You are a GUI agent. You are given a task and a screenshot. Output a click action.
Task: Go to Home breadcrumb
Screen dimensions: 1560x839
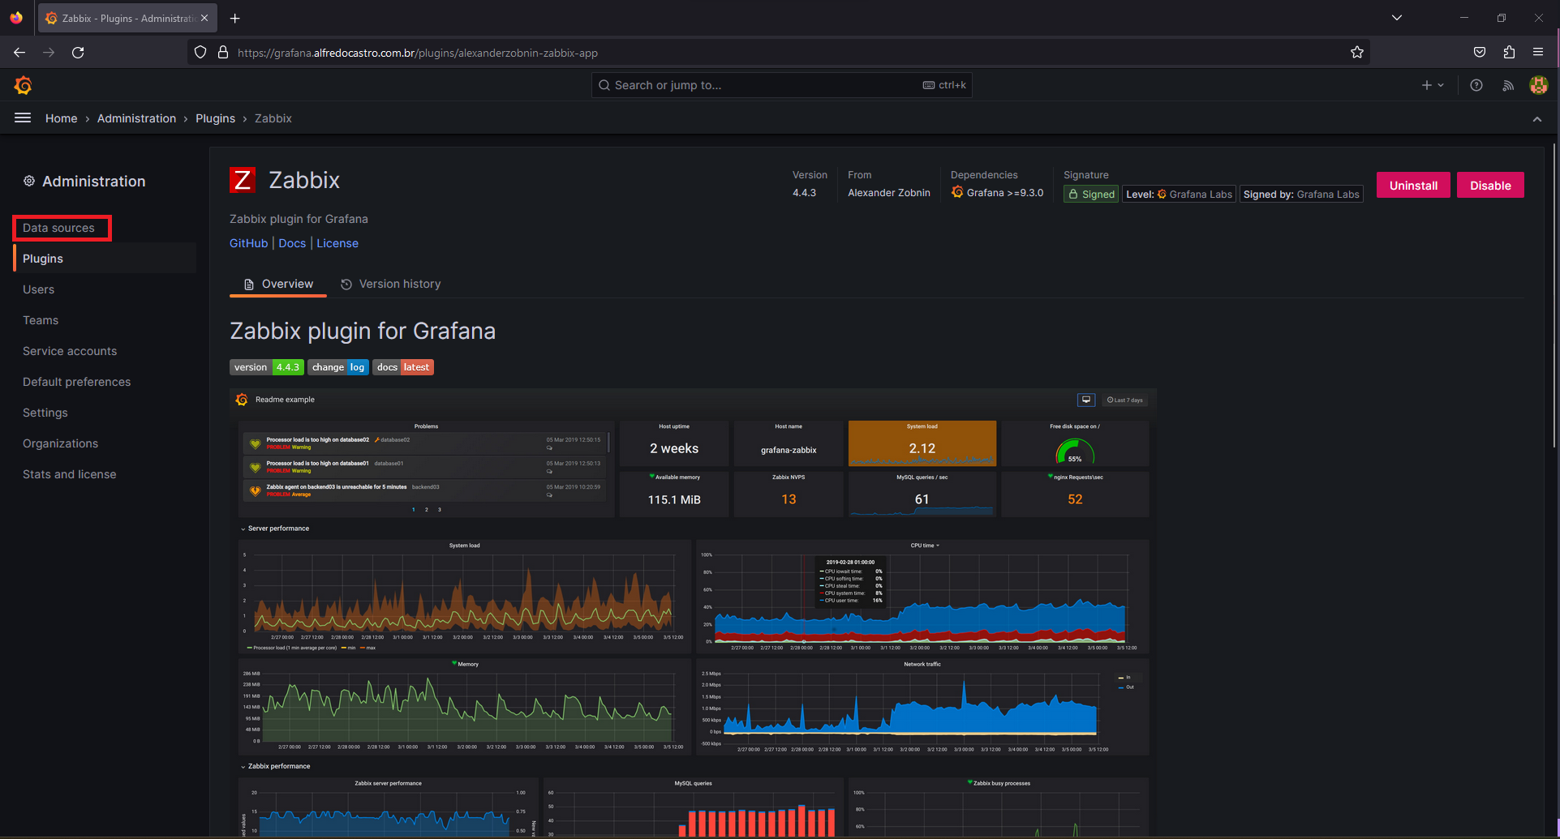pos(62,118)
